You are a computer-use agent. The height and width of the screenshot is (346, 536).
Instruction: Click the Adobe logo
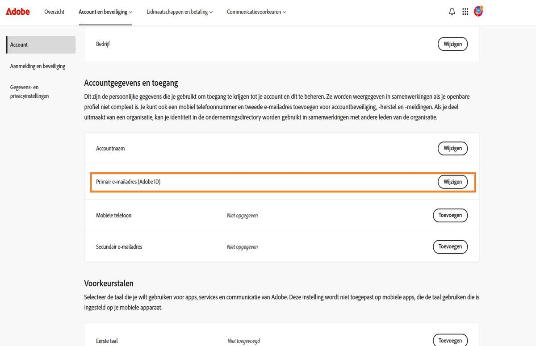click(17, 11)
